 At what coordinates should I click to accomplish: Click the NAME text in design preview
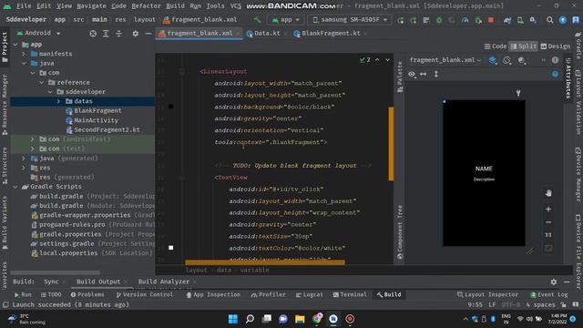coord(484,169)
